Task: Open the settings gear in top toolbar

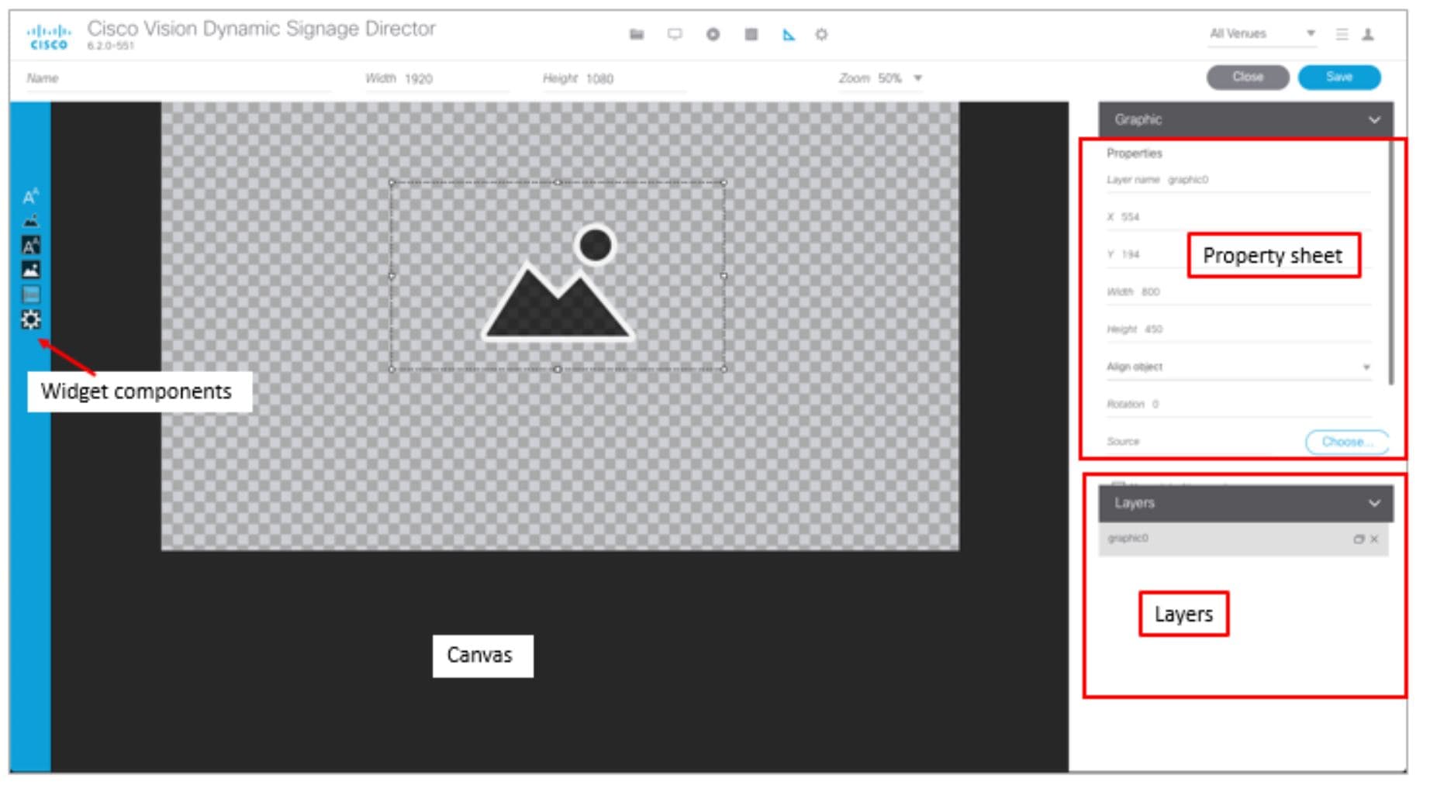Action: [x=822, y=34]
